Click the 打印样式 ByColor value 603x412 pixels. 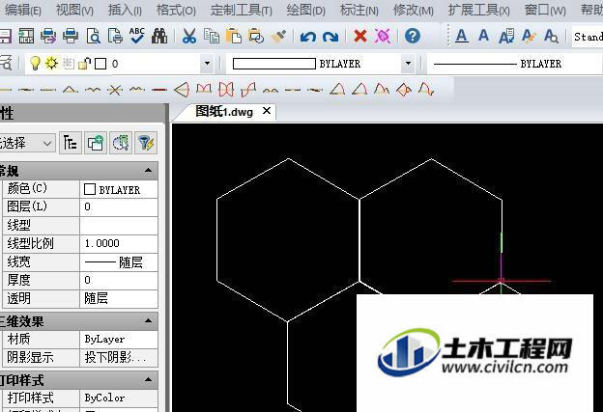(x=119, y=398)
